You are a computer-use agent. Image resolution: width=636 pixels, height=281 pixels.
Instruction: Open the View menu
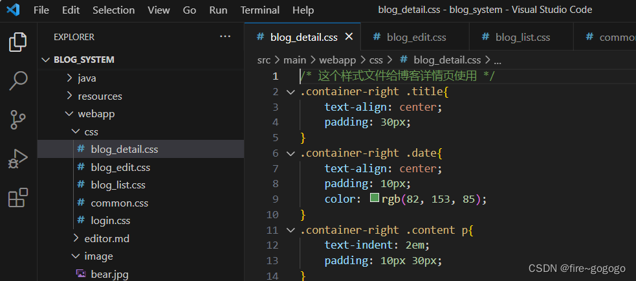[x=159, y=10]
